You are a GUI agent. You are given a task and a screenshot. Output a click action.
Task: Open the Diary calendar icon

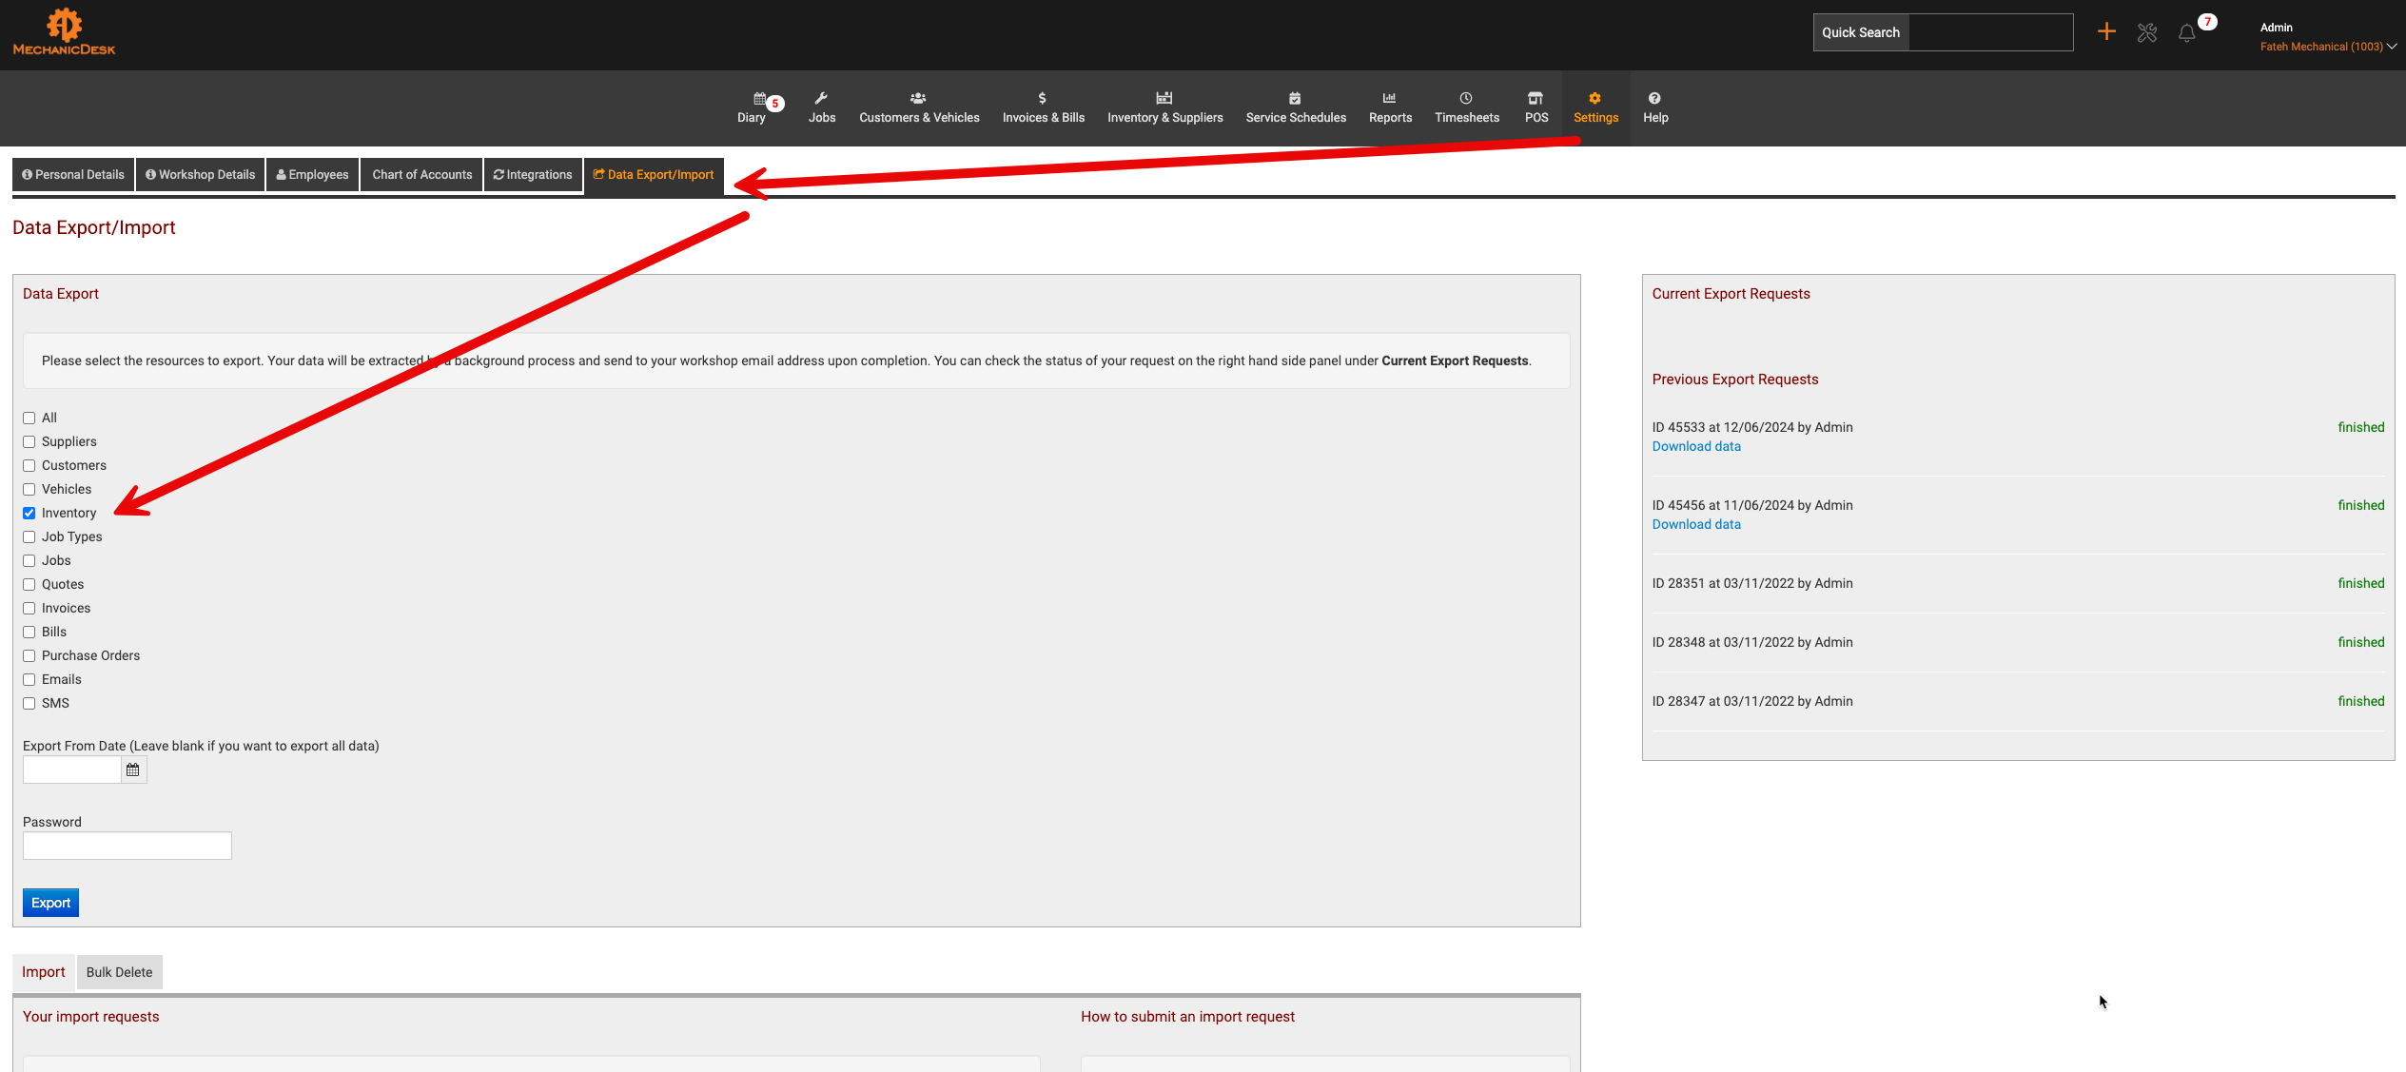pos(759,98)
